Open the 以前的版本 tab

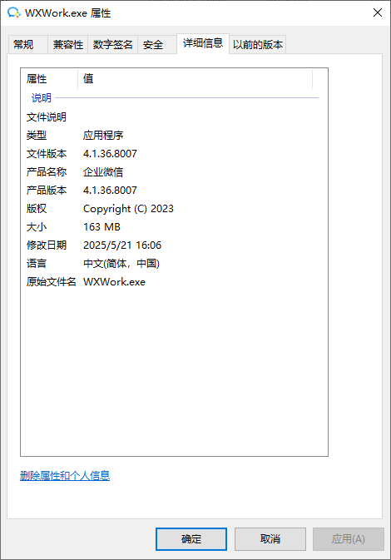click(257, 45)
